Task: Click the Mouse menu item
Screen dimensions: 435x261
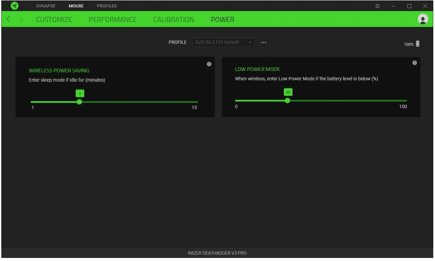Action: [76, 6]
